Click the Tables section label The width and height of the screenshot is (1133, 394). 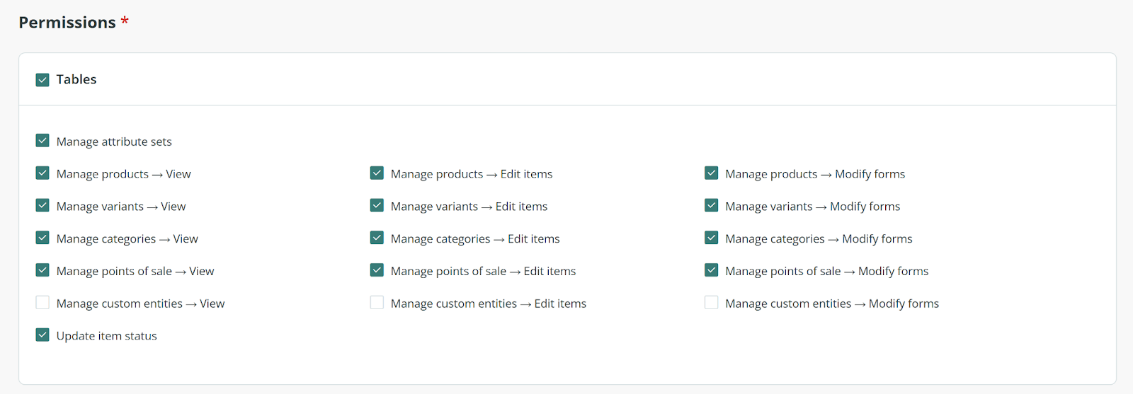click(x=76, y=79)
